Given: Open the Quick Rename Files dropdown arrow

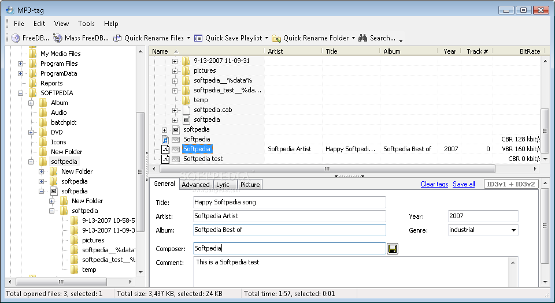Looking at the screenshot, I should pos(188,38).
